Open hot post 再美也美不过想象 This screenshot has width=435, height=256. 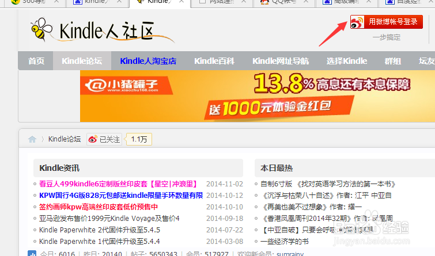tap(311, 207)
